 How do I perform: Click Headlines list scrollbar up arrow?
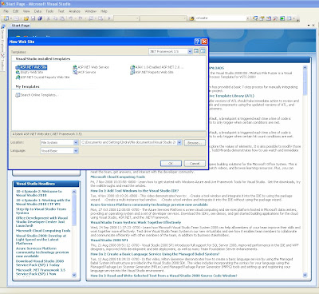pos(74,192)
